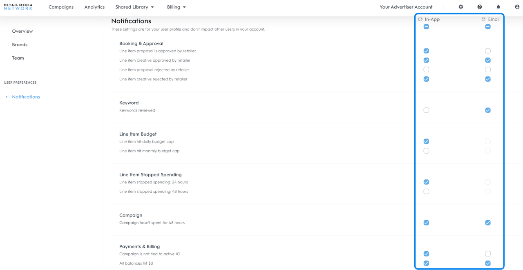Select Team in the sidebar
The image size is (523, 270).
tap(18, 58)
